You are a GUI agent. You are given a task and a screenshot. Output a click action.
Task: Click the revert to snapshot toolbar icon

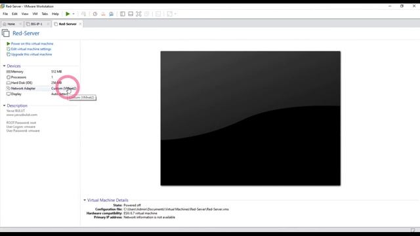point(103,14)
